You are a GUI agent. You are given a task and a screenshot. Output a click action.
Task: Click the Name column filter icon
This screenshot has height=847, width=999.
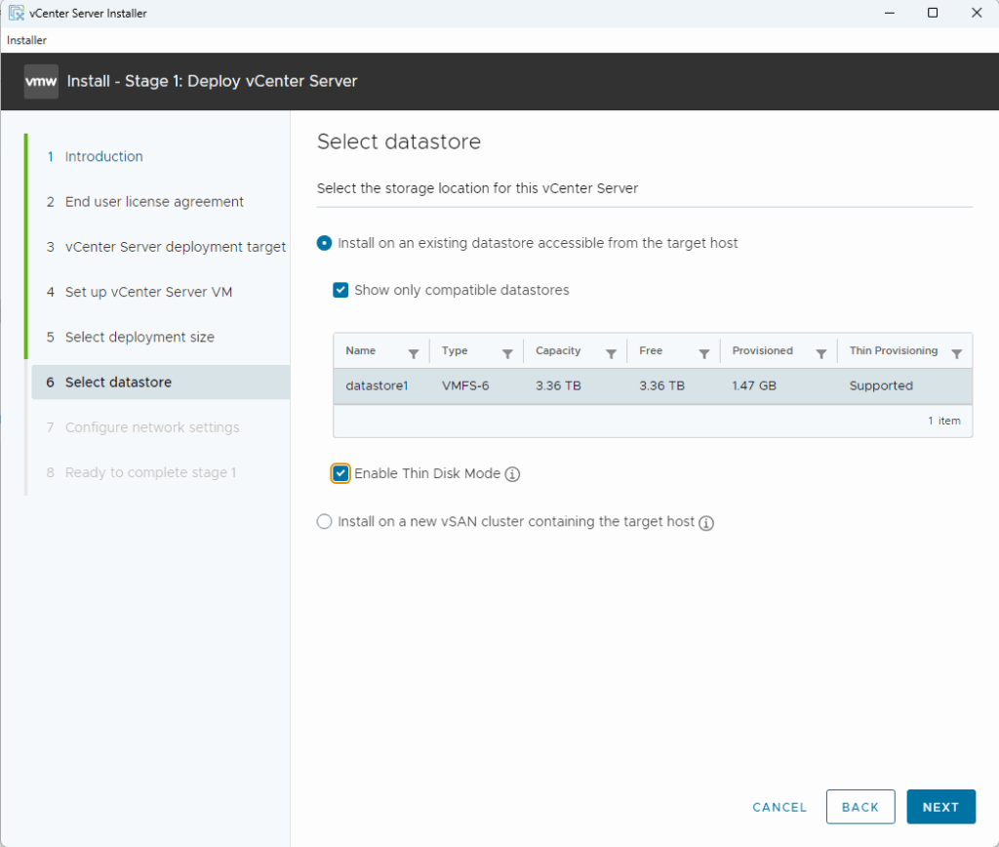coord(414,354)
